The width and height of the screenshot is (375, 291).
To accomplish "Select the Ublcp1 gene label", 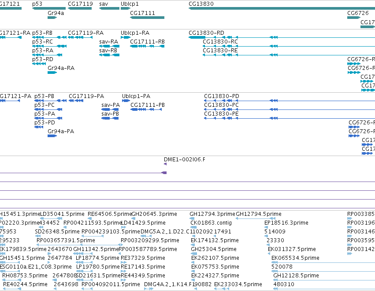I will pyautogui.click(x=130, y=4).
